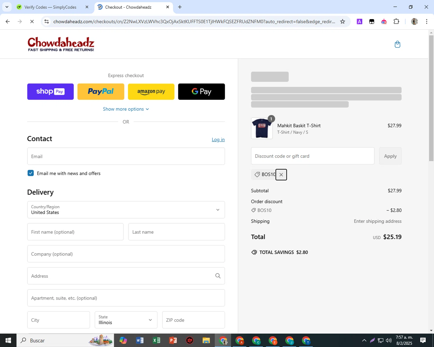
Task: Click the shopping bag cart icon
Action: (397, 44)
